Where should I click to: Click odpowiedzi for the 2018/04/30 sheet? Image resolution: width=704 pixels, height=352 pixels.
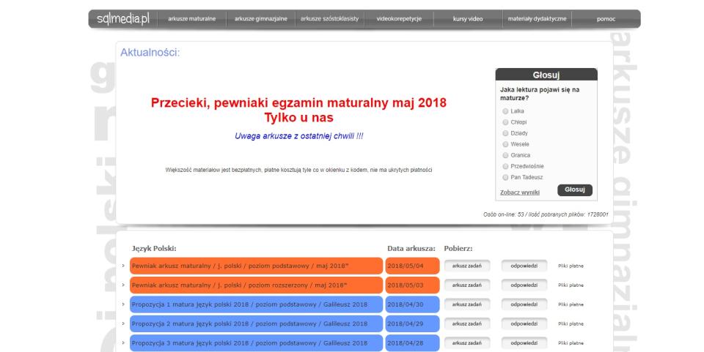point(524,304)
